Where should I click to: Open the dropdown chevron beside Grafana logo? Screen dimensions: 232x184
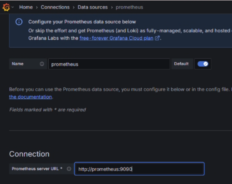pos(13,7)
